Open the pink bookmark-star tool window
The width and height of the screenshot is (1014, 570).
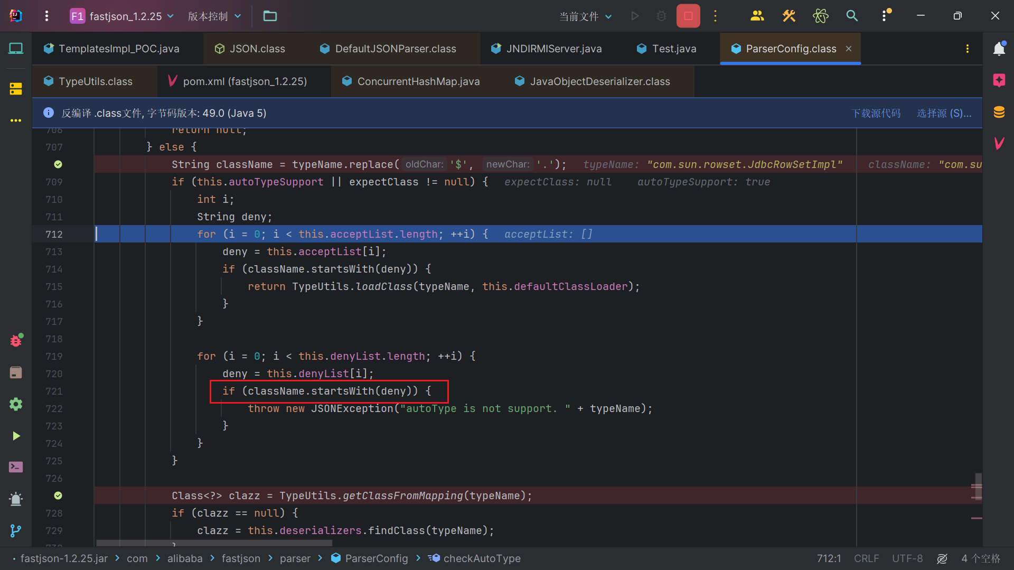tap(999, 80)
